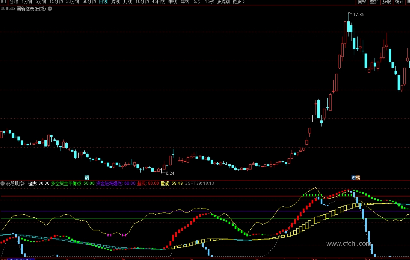The height and width of the screenshot is (260, 410).
Task: Select the 45日线 period tab
Action: coord(159,2)
